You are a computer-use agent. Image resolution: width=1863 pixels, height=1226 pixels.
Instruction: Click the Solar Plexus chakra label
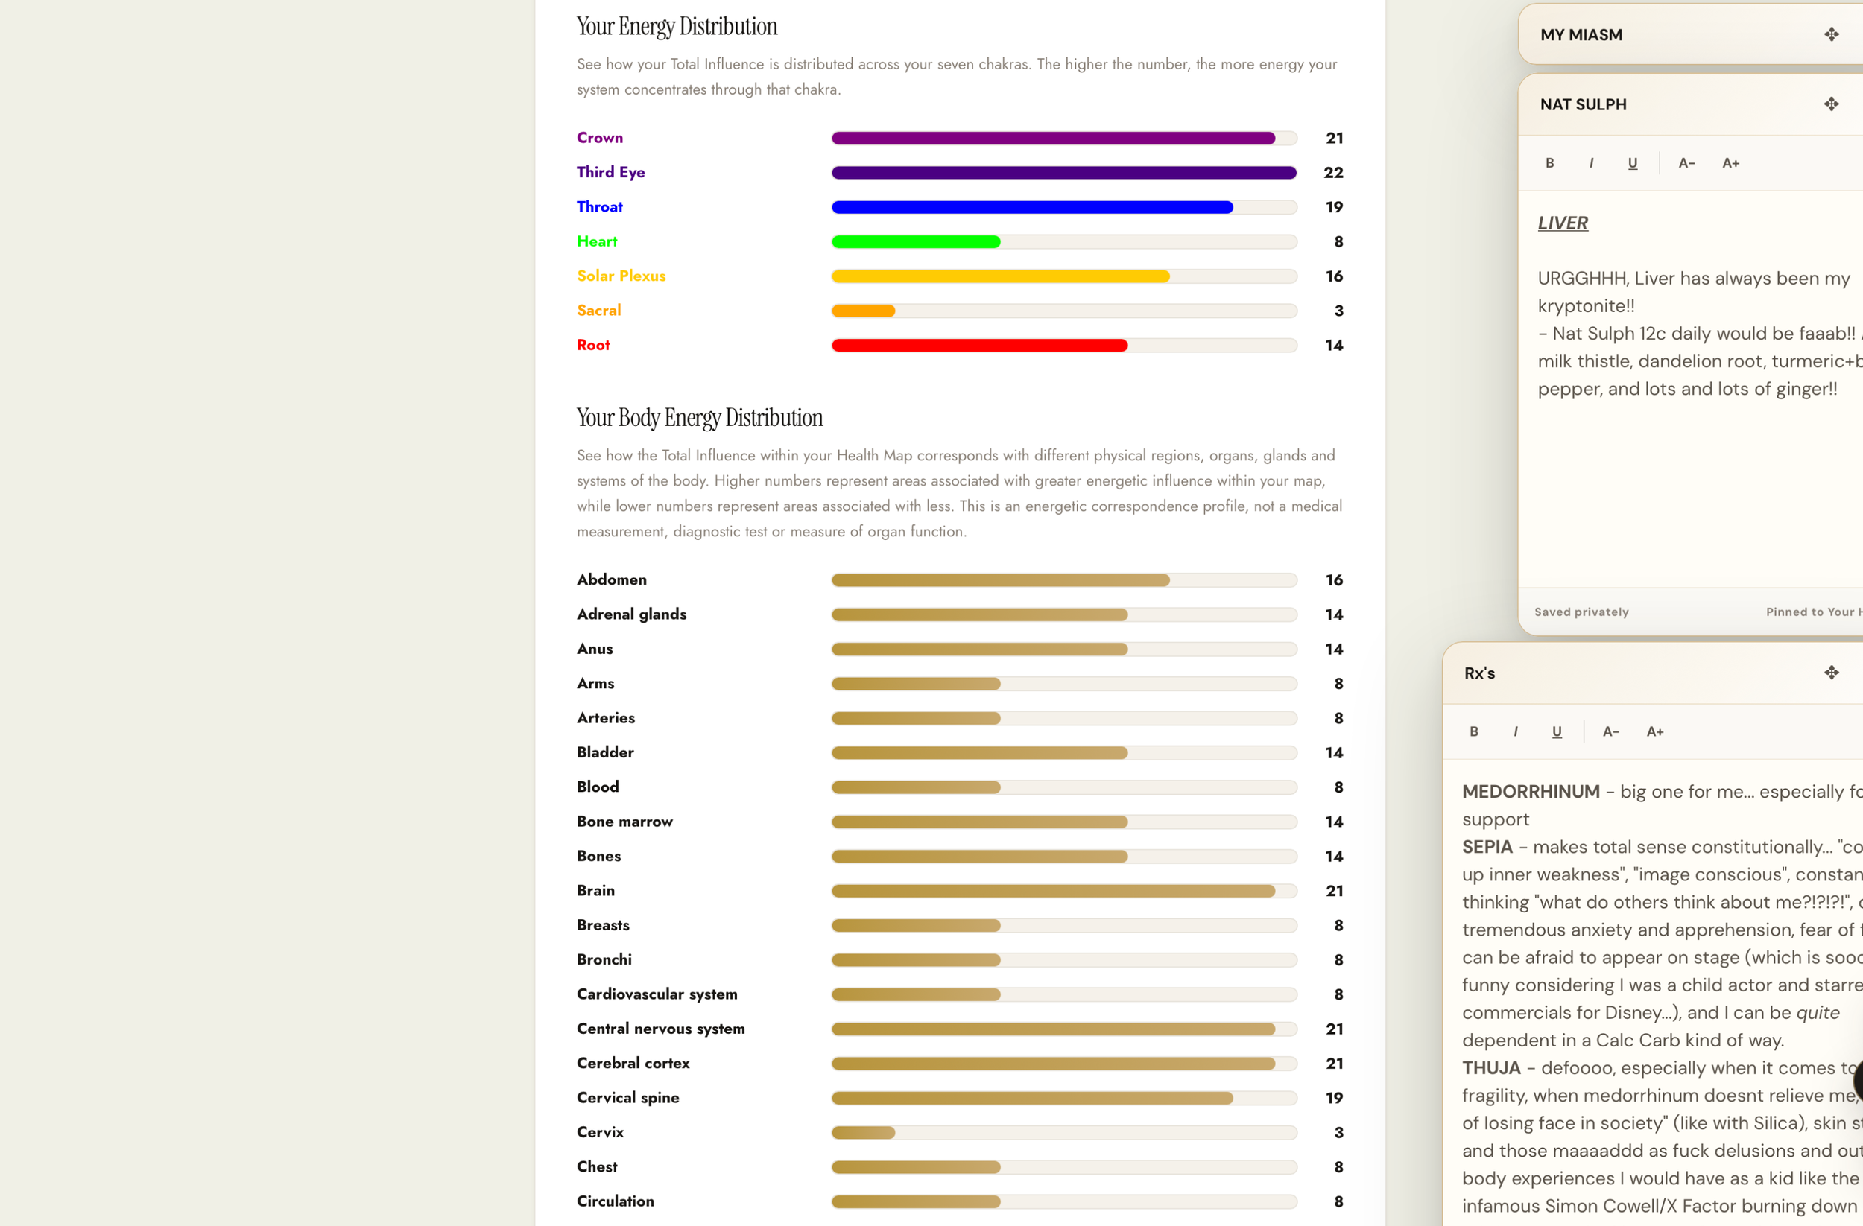point(621,276)
